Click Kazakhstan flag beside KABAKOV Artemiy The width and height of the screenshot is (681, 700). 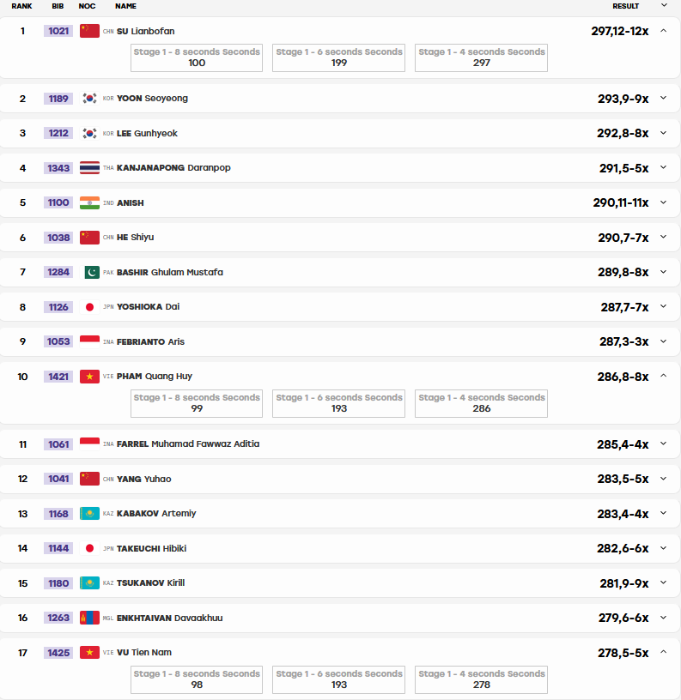coord(89,513)
